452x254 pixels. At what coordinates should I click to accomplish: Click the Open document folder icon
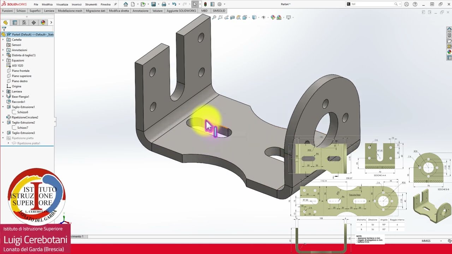point(143,4)
